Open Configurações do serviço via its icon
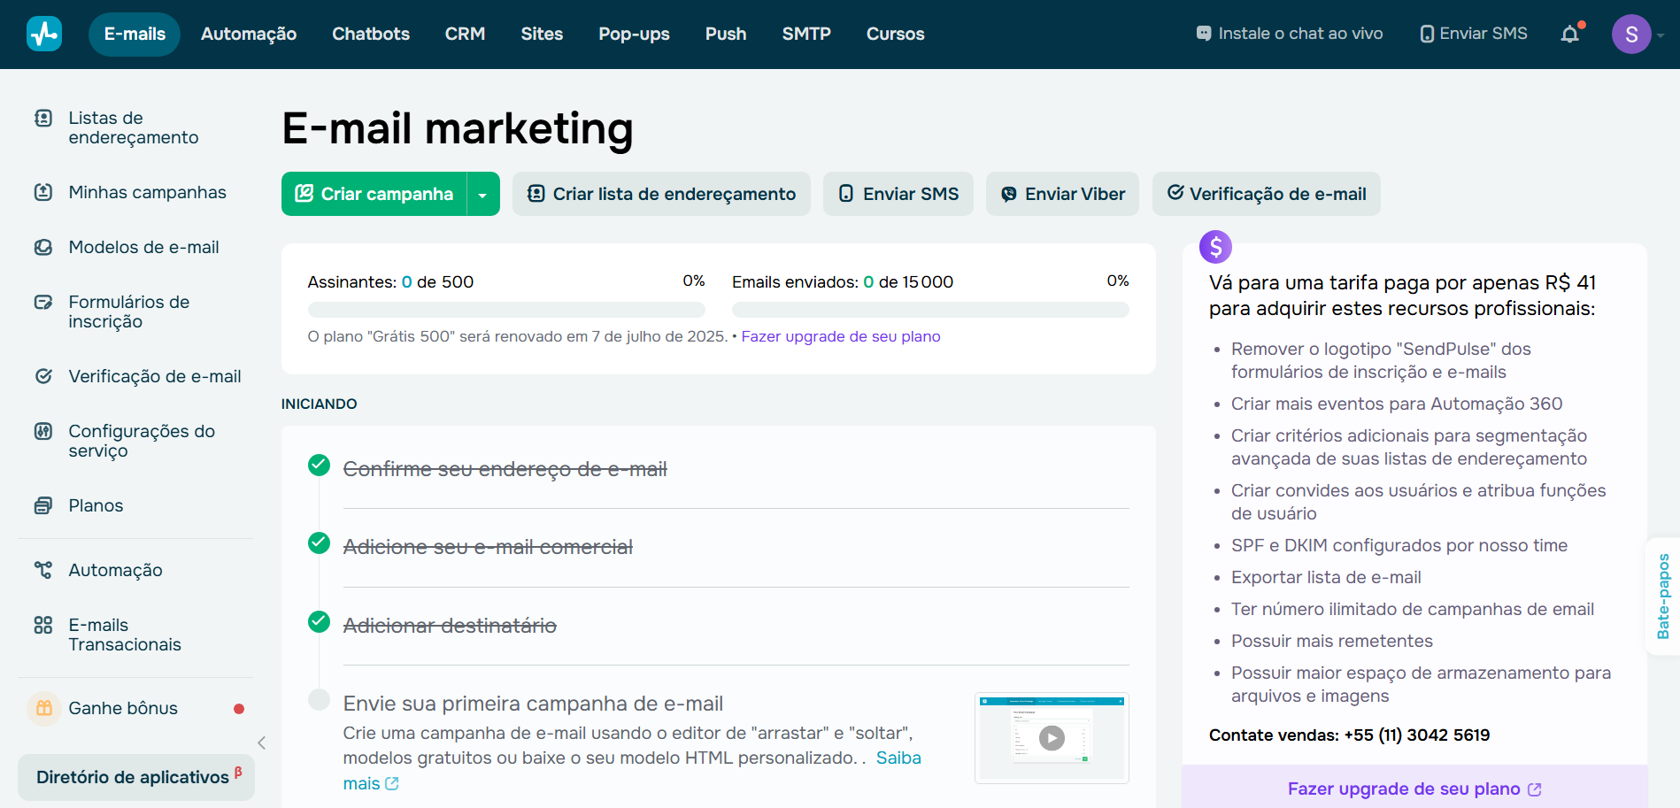The image size is (1680, 808). point(43,431)
